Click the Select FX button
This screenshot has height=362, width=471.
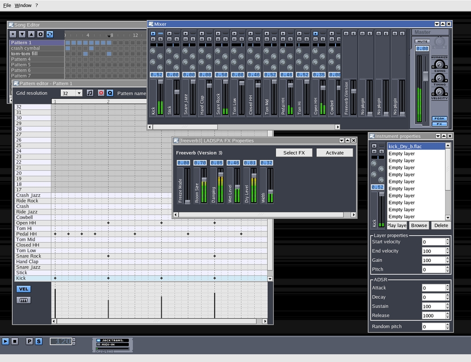pyautogui.click(x=294, y=153)
